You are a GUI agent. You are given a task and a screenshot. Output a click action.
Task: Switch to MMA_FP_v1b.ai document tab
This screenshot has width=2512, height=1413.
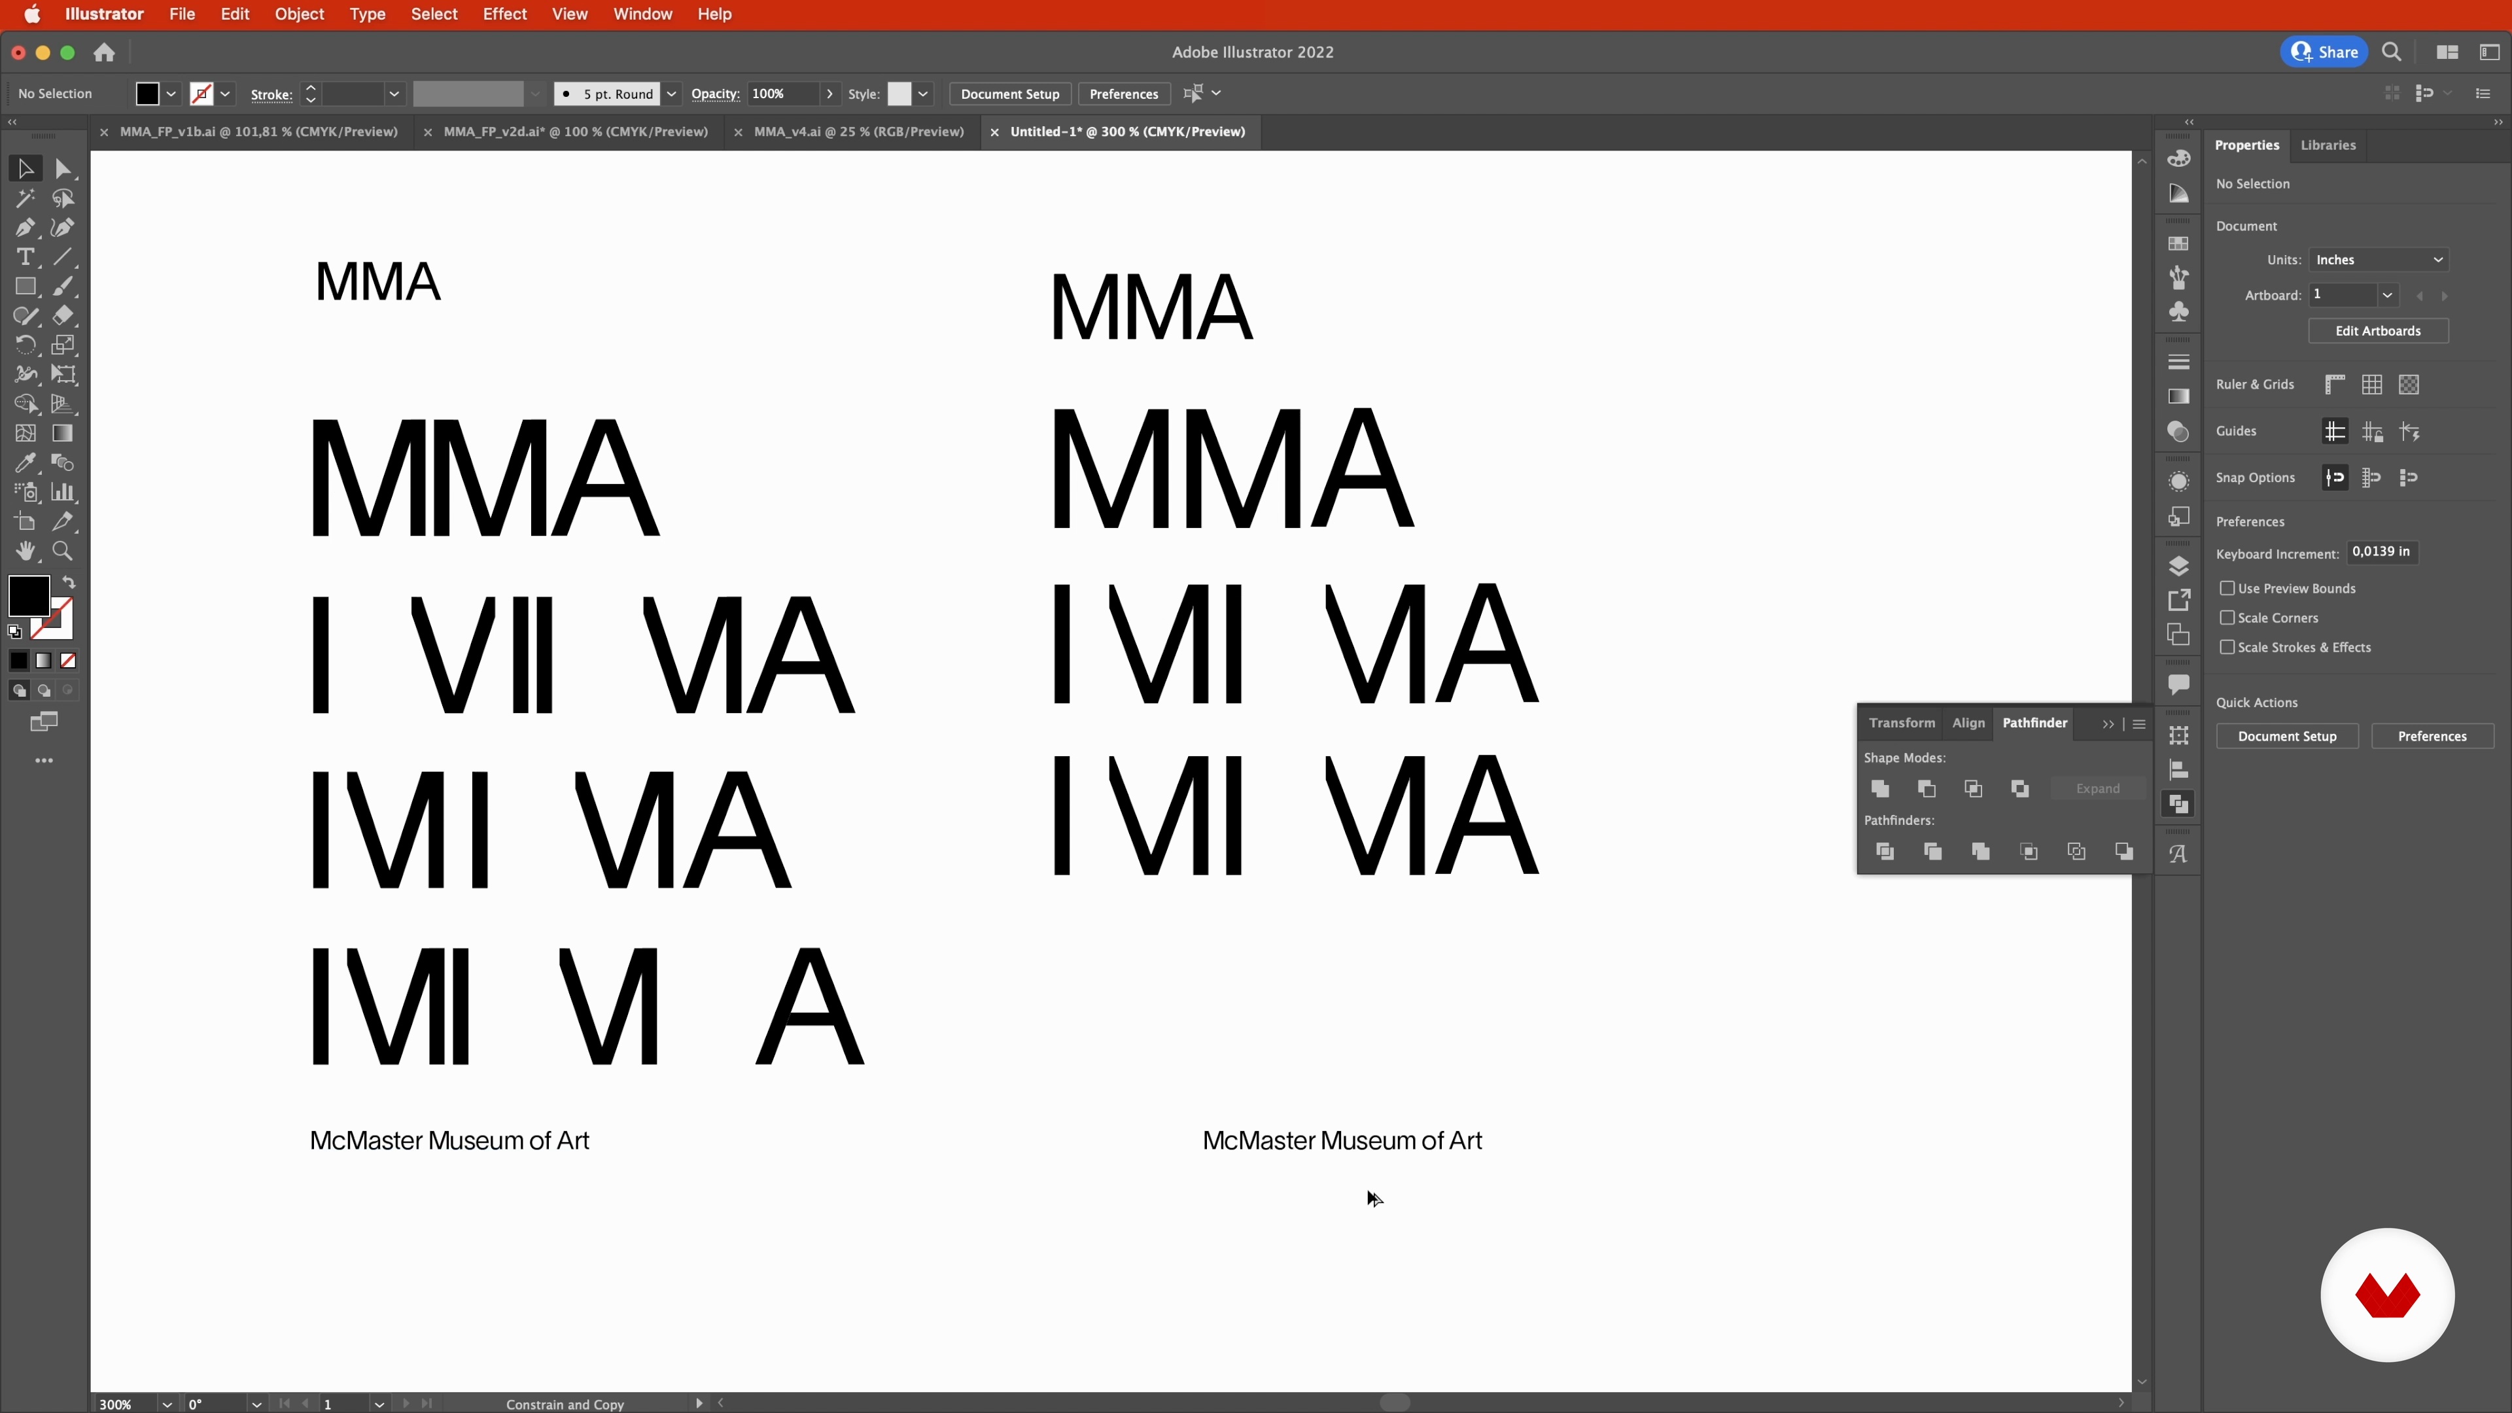(x=258, y=131)
